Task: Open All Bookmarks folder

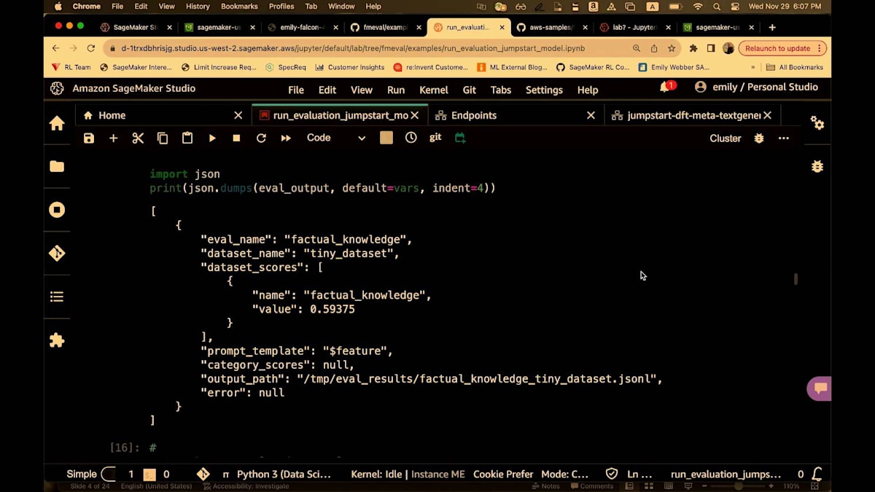Action: (795, 67)
